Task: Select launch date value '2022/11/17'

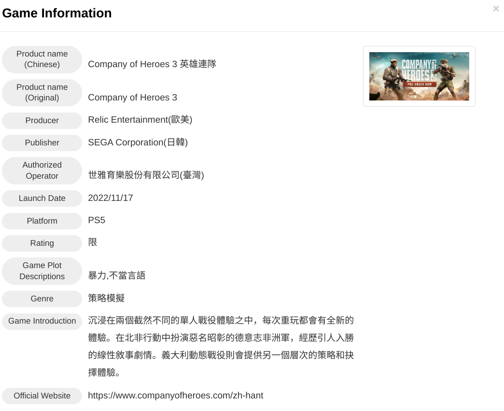Action: tap(111, 198)
